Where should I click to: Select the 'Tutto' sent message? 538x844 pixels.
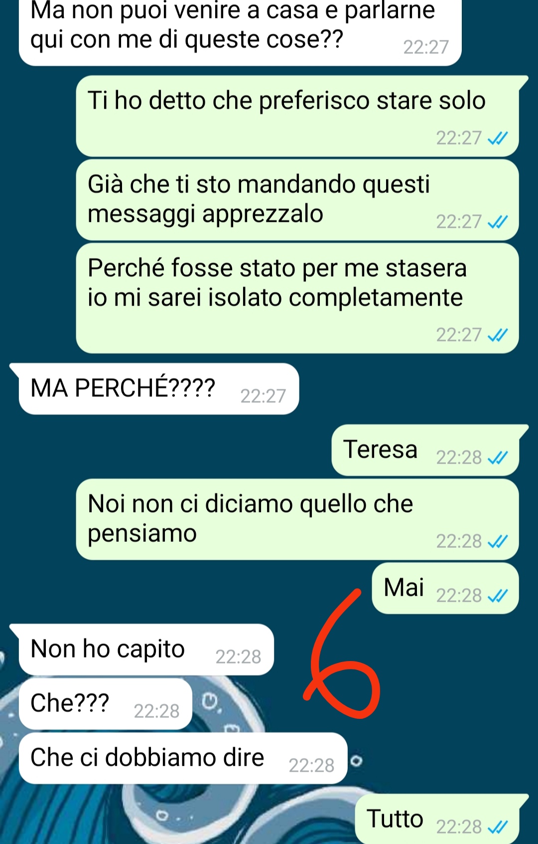click(x=437, y=819)
